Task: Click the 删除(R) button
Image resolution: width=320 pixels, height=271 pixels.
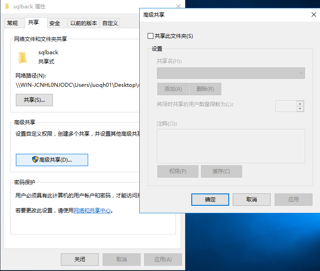Action: point(205,89)
